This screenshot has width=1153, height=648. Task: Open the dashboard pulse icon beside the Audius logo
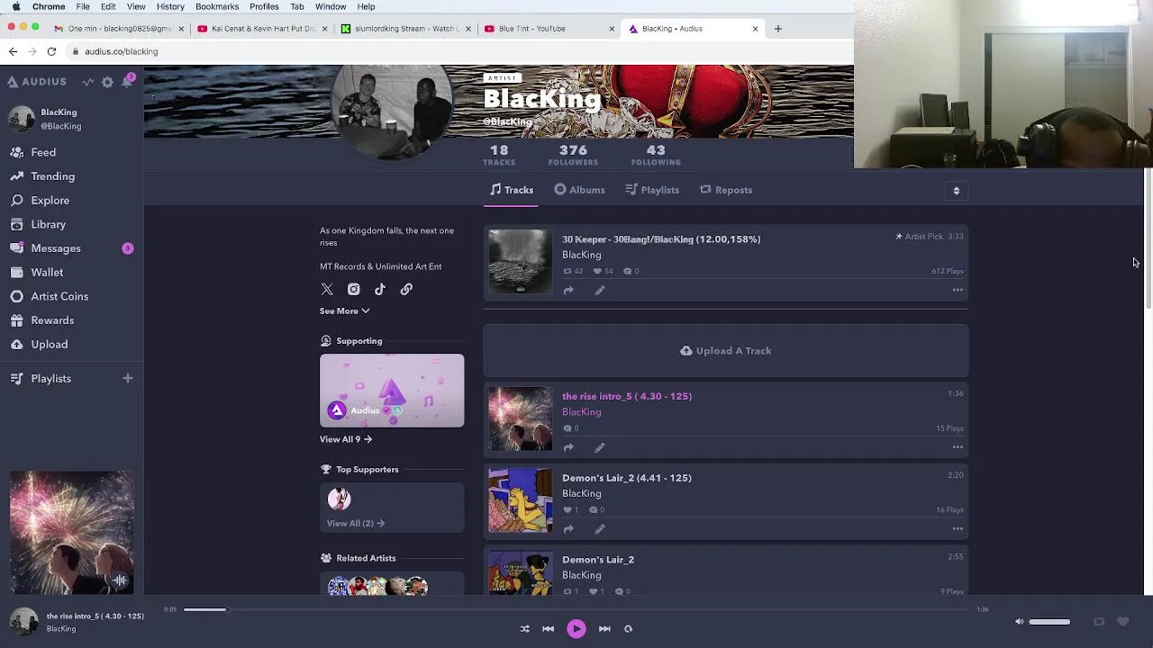(87, 82)
